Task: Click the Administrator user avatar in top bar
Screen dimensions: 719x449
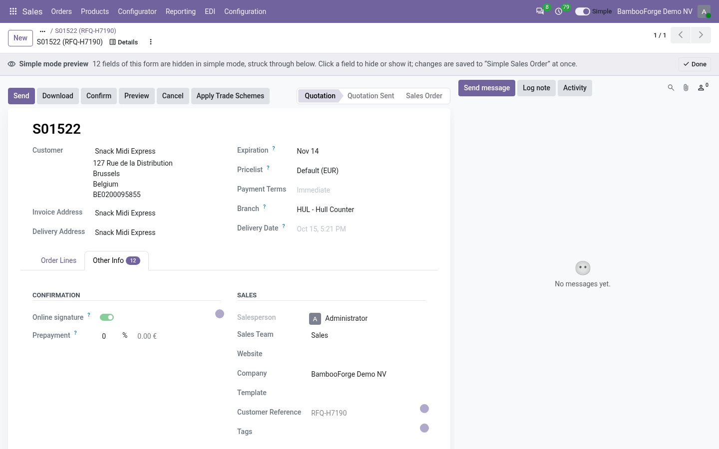Action: [x=704, y=11]
